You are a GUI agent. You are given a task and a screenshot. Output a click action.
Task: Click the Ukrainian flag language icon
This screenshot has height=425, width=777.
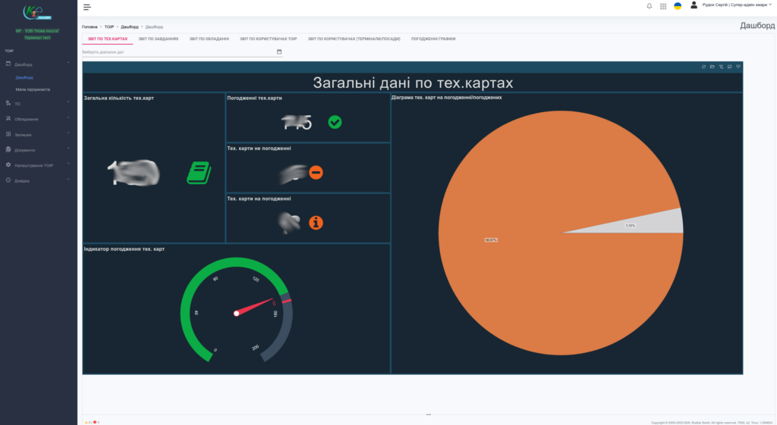(678, 6)
